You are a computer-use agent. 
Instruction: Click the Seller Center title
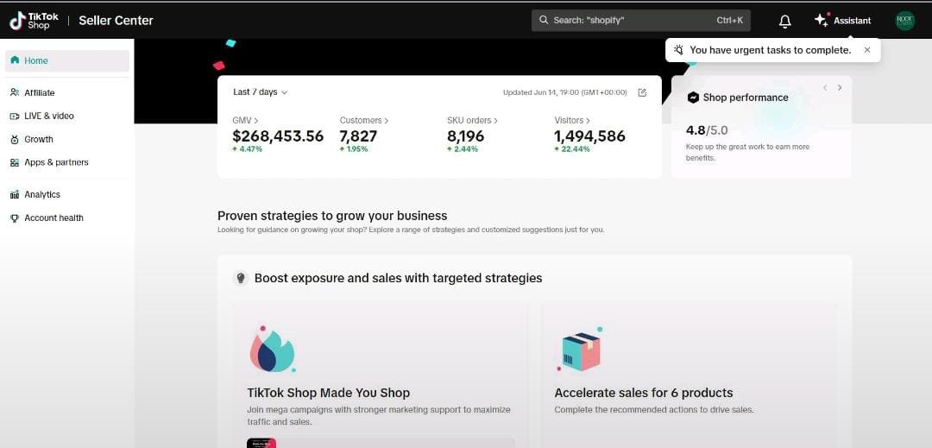coord(116,21)
